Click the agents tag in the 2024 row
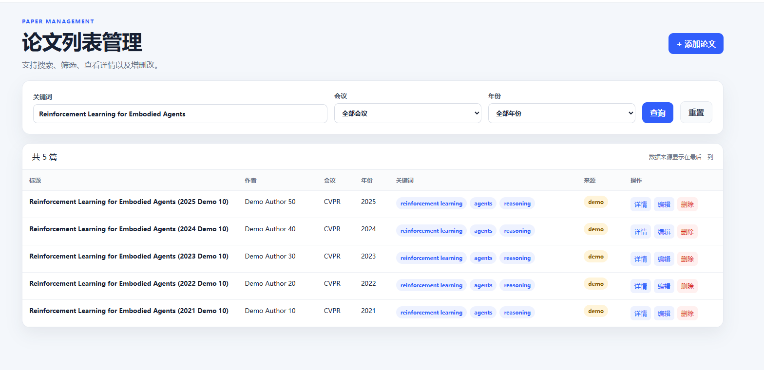 tap(483, 231)
